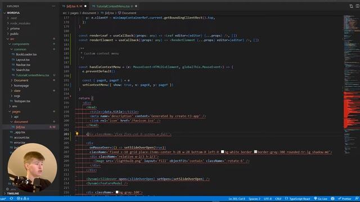This screenshot has height=202, width=360.
Task: Click the sync icon in the status bar
Action: (11, 199)
